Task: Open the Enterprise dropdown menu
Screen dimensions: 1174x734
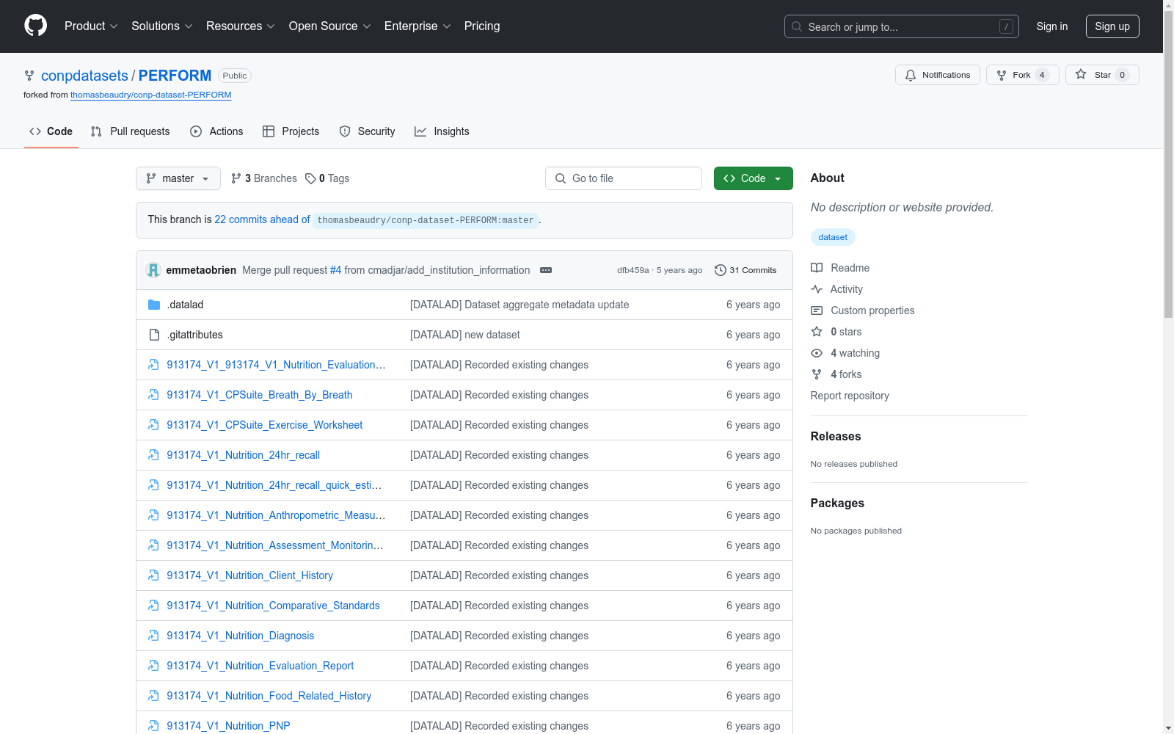Action: [x=418, y=26]
